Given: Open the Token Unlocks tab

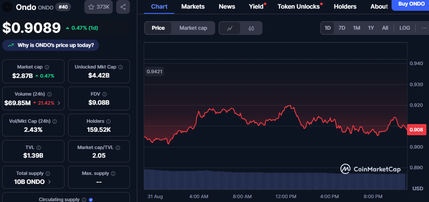Looking at the screenshot, I should click(299, 6).
